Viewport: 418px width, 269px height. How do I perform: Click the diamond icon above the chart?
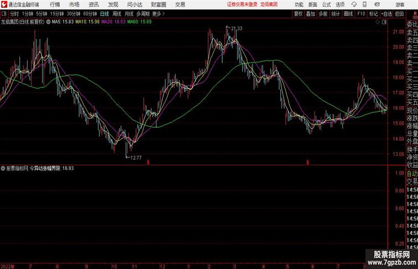pos(378,22)
